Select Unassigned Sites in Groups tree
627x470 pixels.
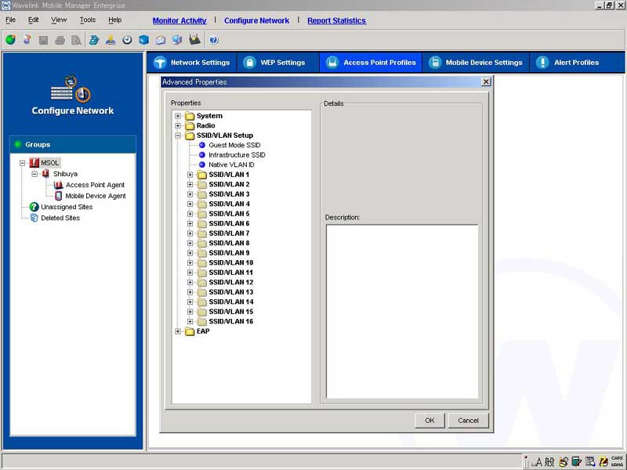coord(67,207)
